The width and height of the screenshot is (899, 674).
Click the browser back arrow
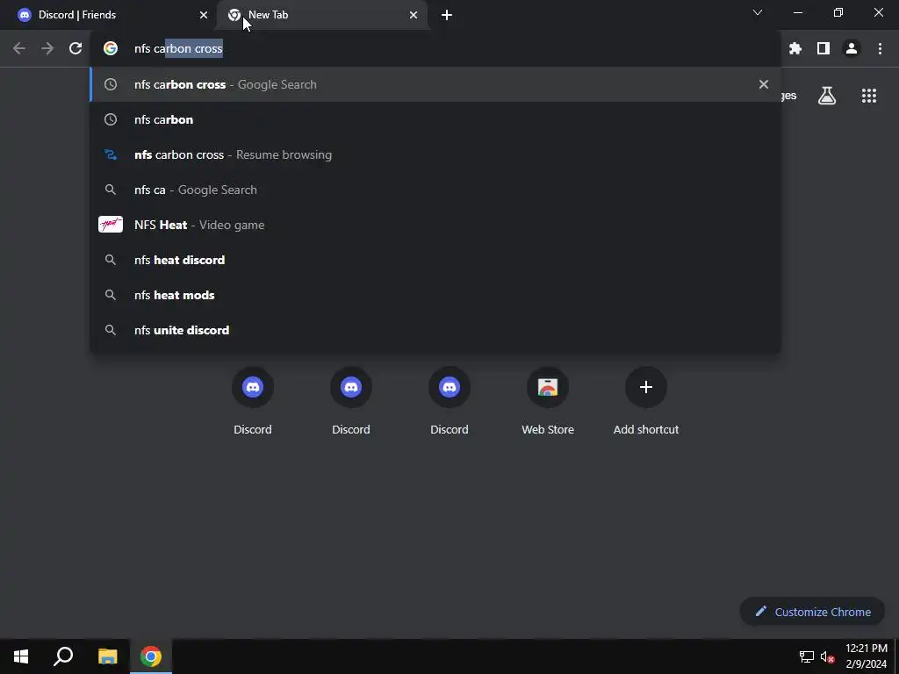coord(19,48)
